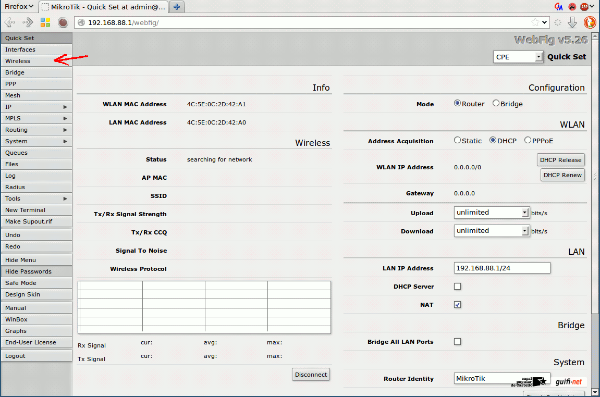Open the Firefox application menu

[19, 6]
